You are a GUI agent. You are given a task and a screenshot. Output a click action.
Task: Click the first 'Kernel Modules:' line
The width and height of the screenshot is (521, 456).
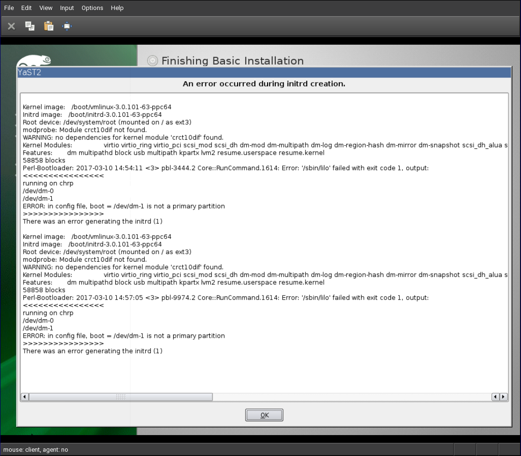point(265,145)
